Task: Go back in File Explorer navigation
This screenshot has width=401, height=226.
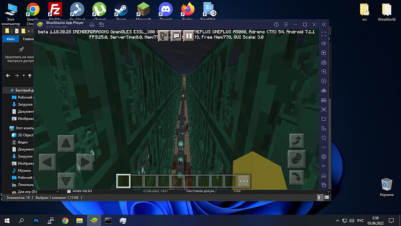Action: [8, 76]
